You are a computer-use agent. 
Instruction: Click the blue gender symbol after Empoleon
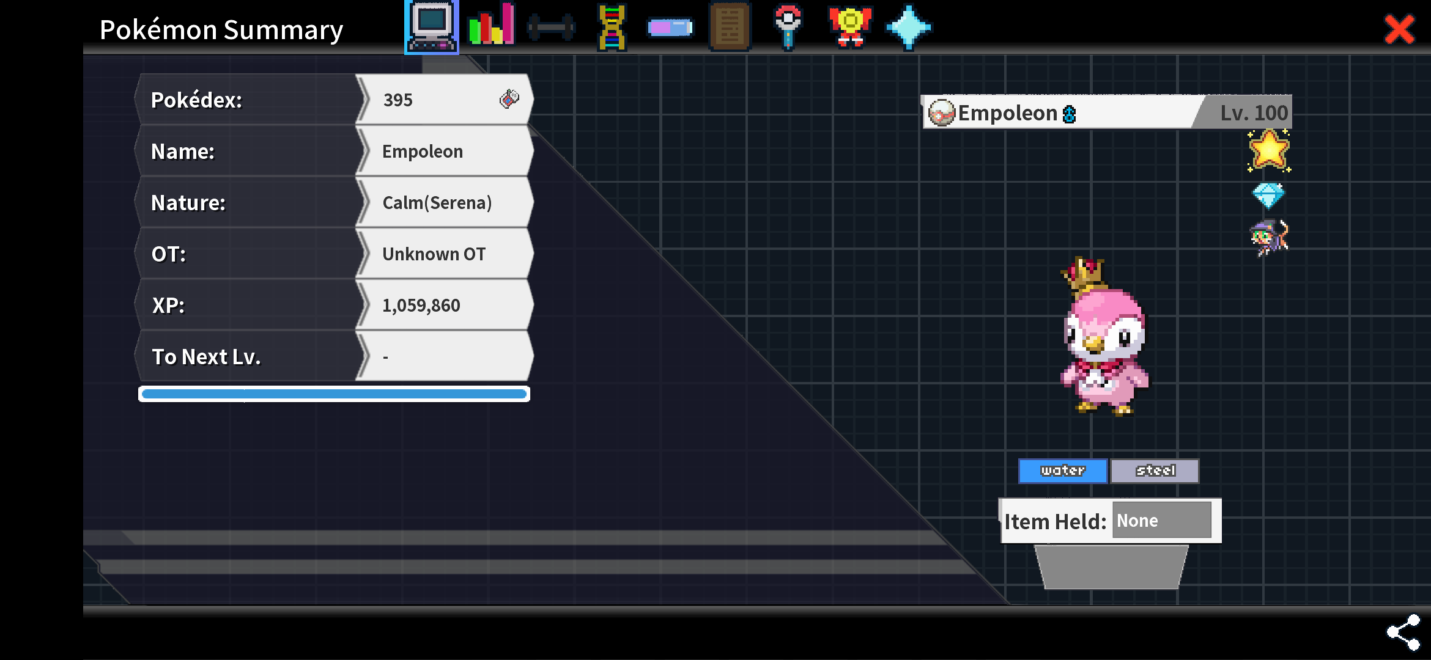pyautogui.click(x=1069, y=114)
